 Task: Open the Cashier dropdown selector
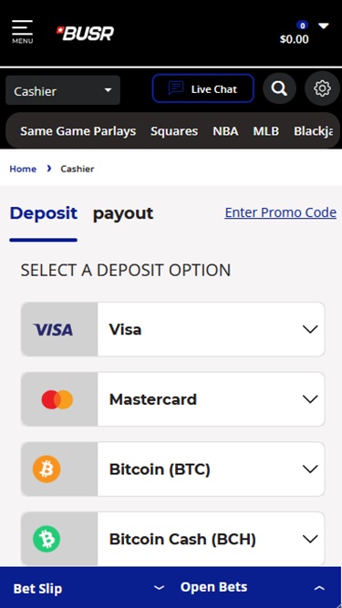[x=63, y=91]
